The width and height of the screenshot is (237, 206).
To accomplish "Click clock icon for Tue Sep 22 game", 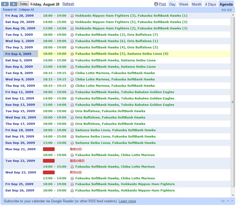I will click(x=72, y=167).
